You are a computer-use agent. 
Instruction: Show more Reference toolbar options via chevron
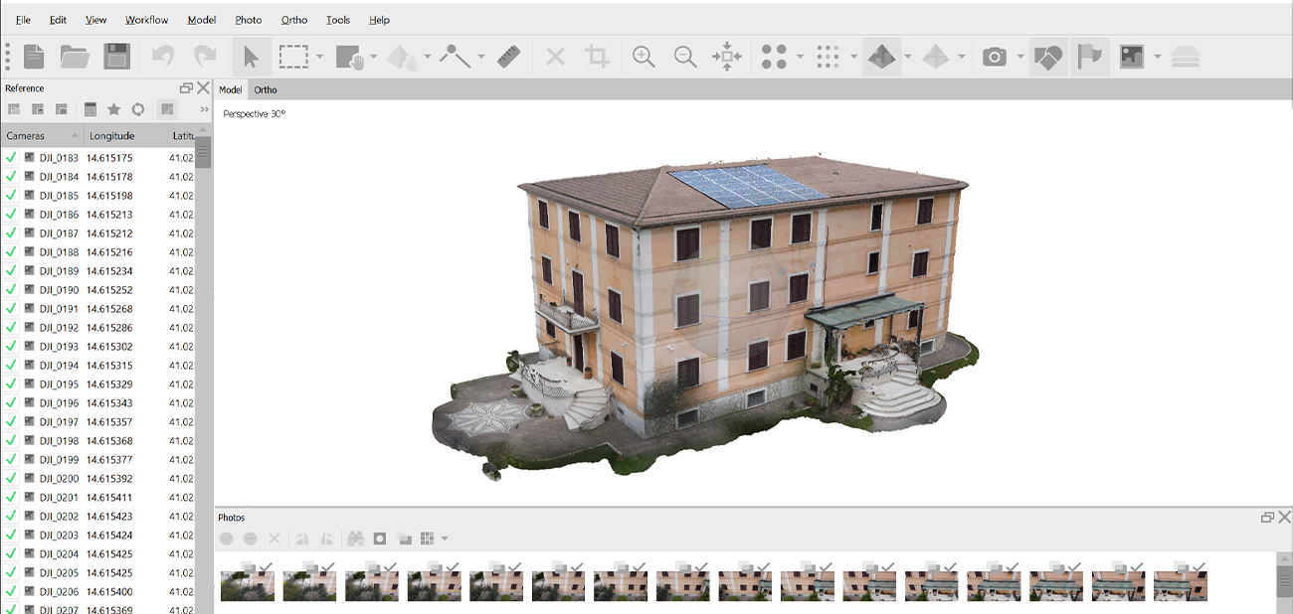205,109
